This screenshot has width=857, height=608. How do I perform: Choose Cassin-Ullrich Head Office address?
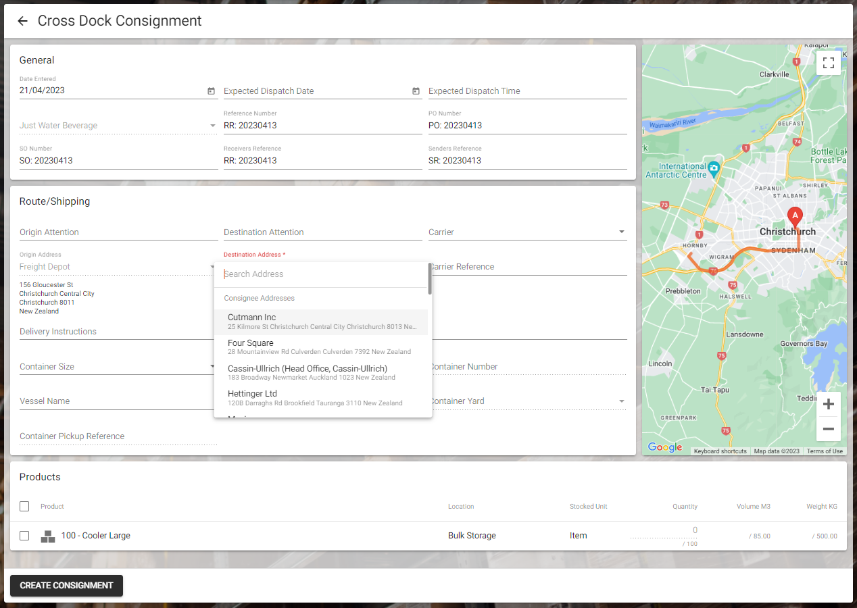[x=321, y=372]
